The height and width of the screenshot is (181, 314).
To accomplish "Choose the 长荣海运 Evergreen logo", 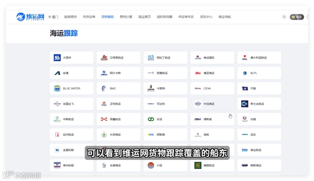I will 104,135.
